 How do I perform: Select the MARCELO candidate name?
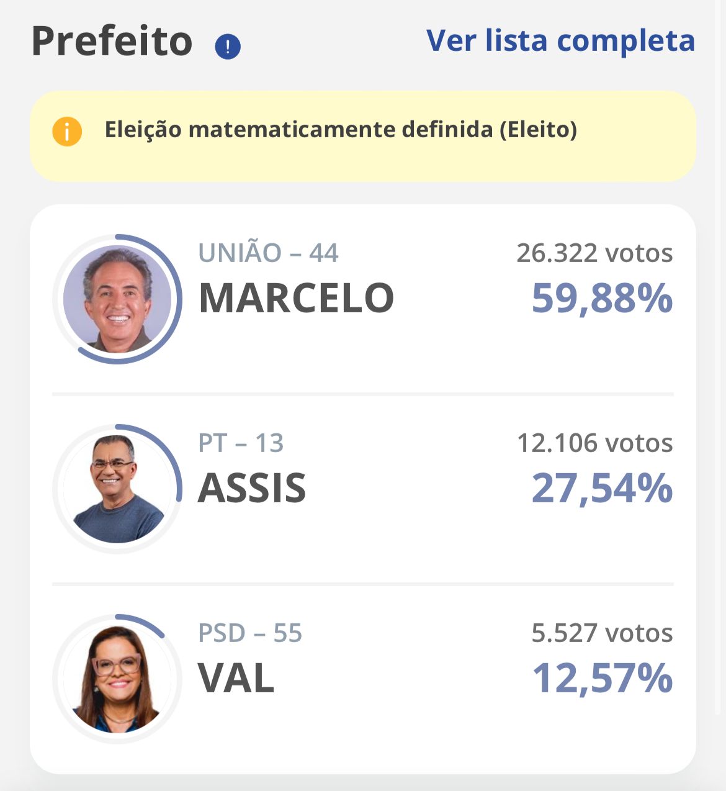pos(296,299)
